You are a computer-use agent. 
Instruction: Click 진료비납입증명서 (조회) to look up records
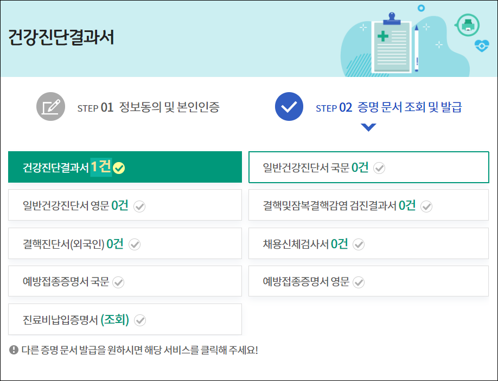[x=125, y=320]
